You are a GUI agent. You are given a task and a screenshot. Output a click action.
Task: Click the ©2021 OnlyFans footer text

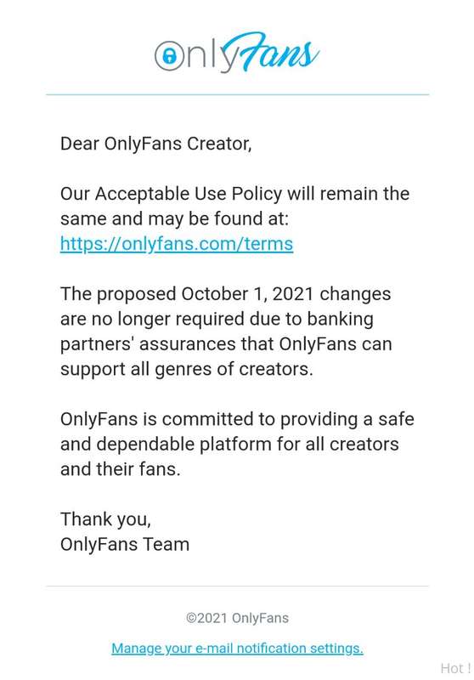tap(237, 618)
